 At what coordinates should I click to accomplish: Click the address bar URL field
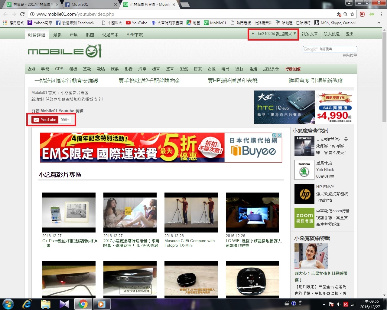click(x=181, y=14)
